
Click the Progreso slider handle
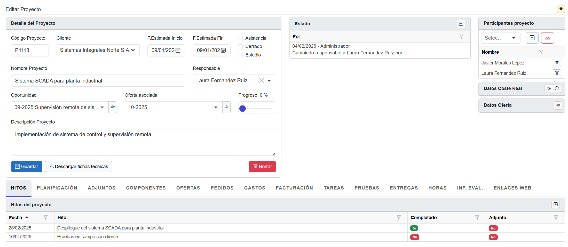tap(242, 109)
